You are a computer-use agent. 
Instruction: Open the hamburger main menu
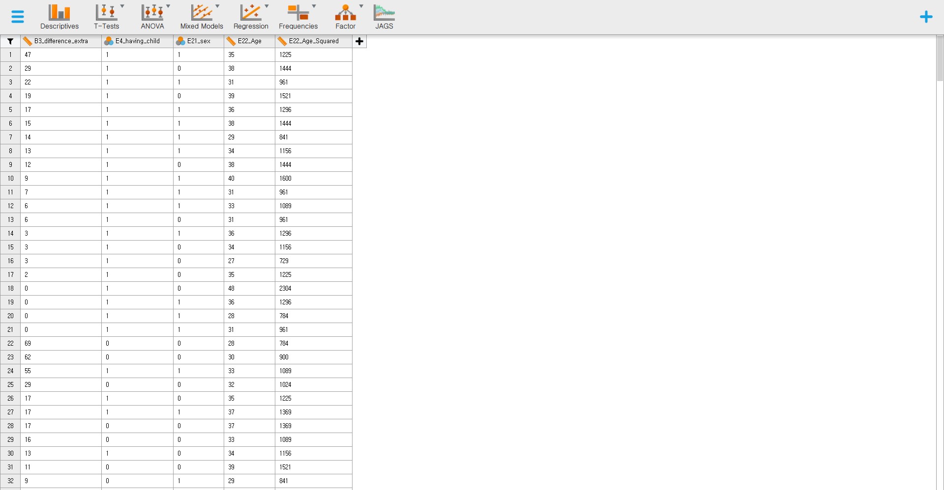click(x=18, y=17)
